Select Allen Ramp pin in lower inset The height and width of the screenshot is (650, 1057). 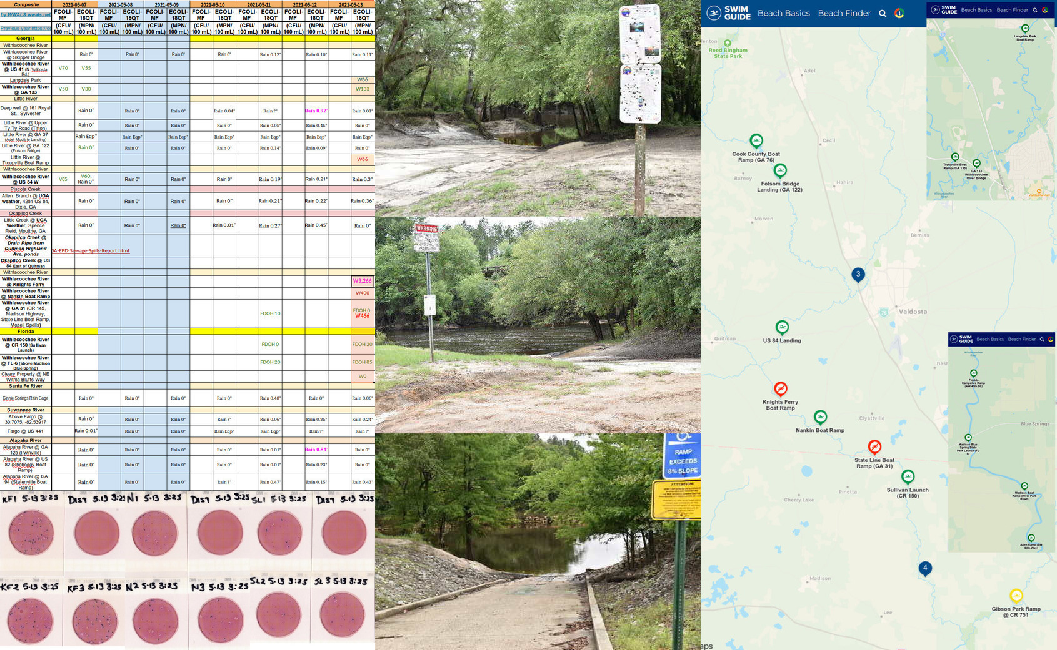(x=1031, y=538)
